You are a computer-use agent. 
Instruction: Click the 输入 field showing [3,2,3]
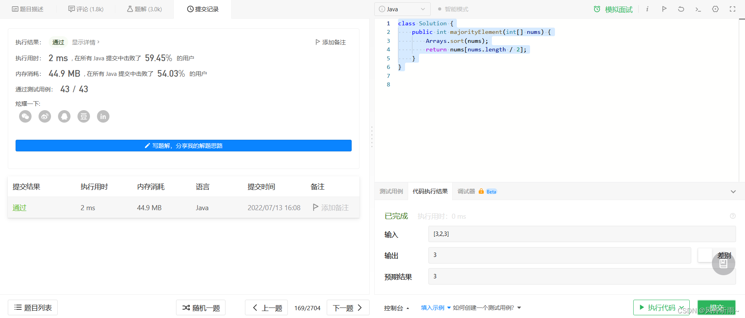pos(582,234)
